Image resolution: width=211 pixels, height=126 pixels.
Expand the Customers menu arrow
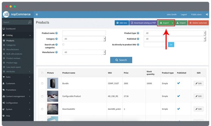(x=30, y=83)
